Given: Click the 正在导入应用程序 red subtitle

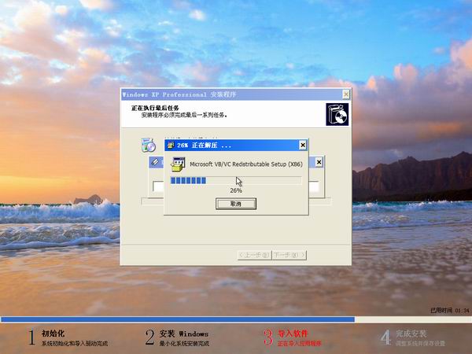Looking at the screenshot, I should pos(300,344).
